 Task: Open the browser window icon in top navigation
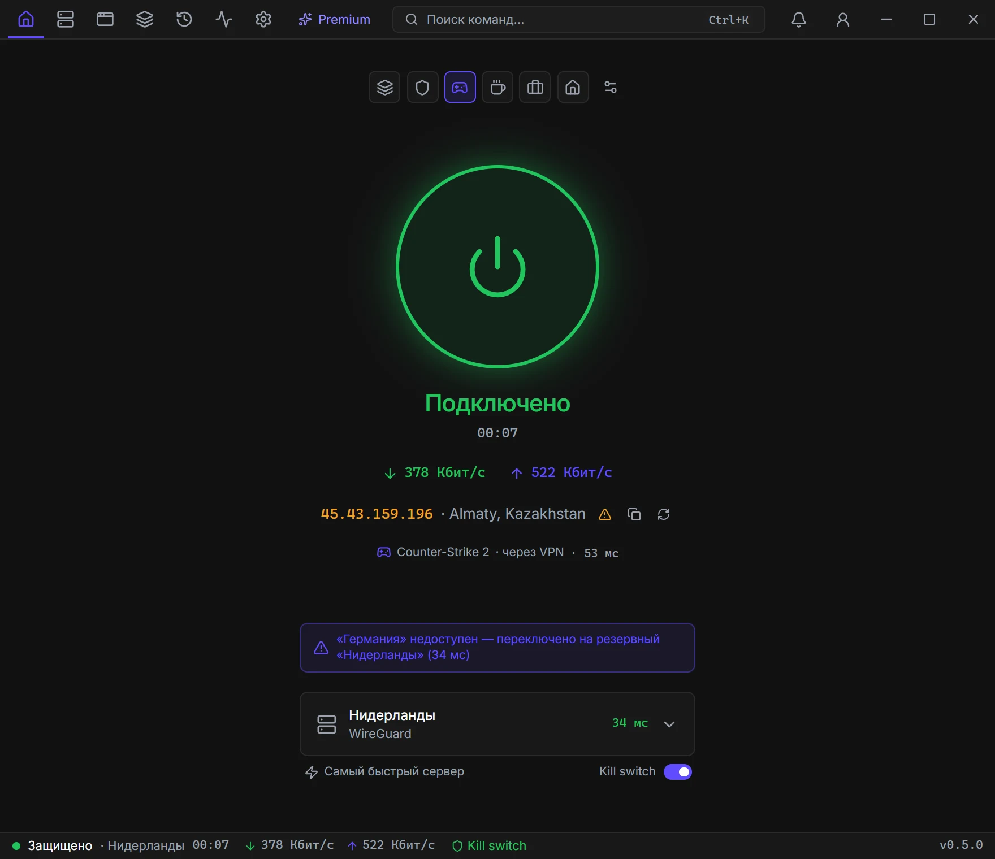105,19
